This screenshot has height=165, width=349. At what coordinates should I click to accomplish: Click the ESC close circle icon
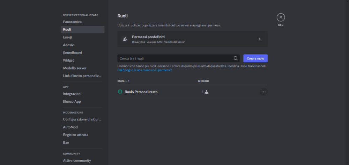coord(281,17)
